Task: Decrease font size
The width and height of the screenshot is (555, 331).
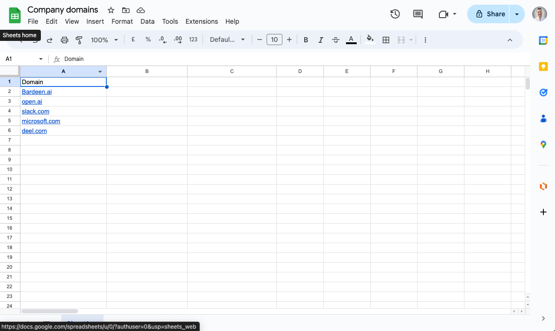Action: click(260, 40)
